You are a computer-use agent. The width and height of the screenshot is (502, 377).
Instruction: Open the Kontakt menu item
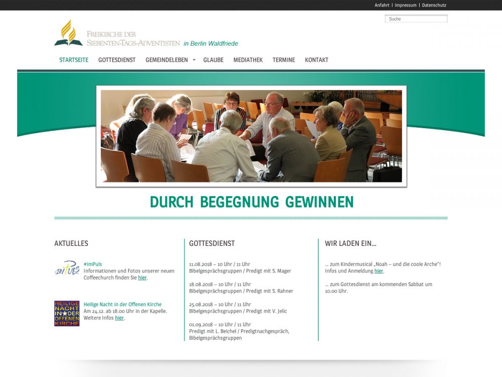click(316, 60)
